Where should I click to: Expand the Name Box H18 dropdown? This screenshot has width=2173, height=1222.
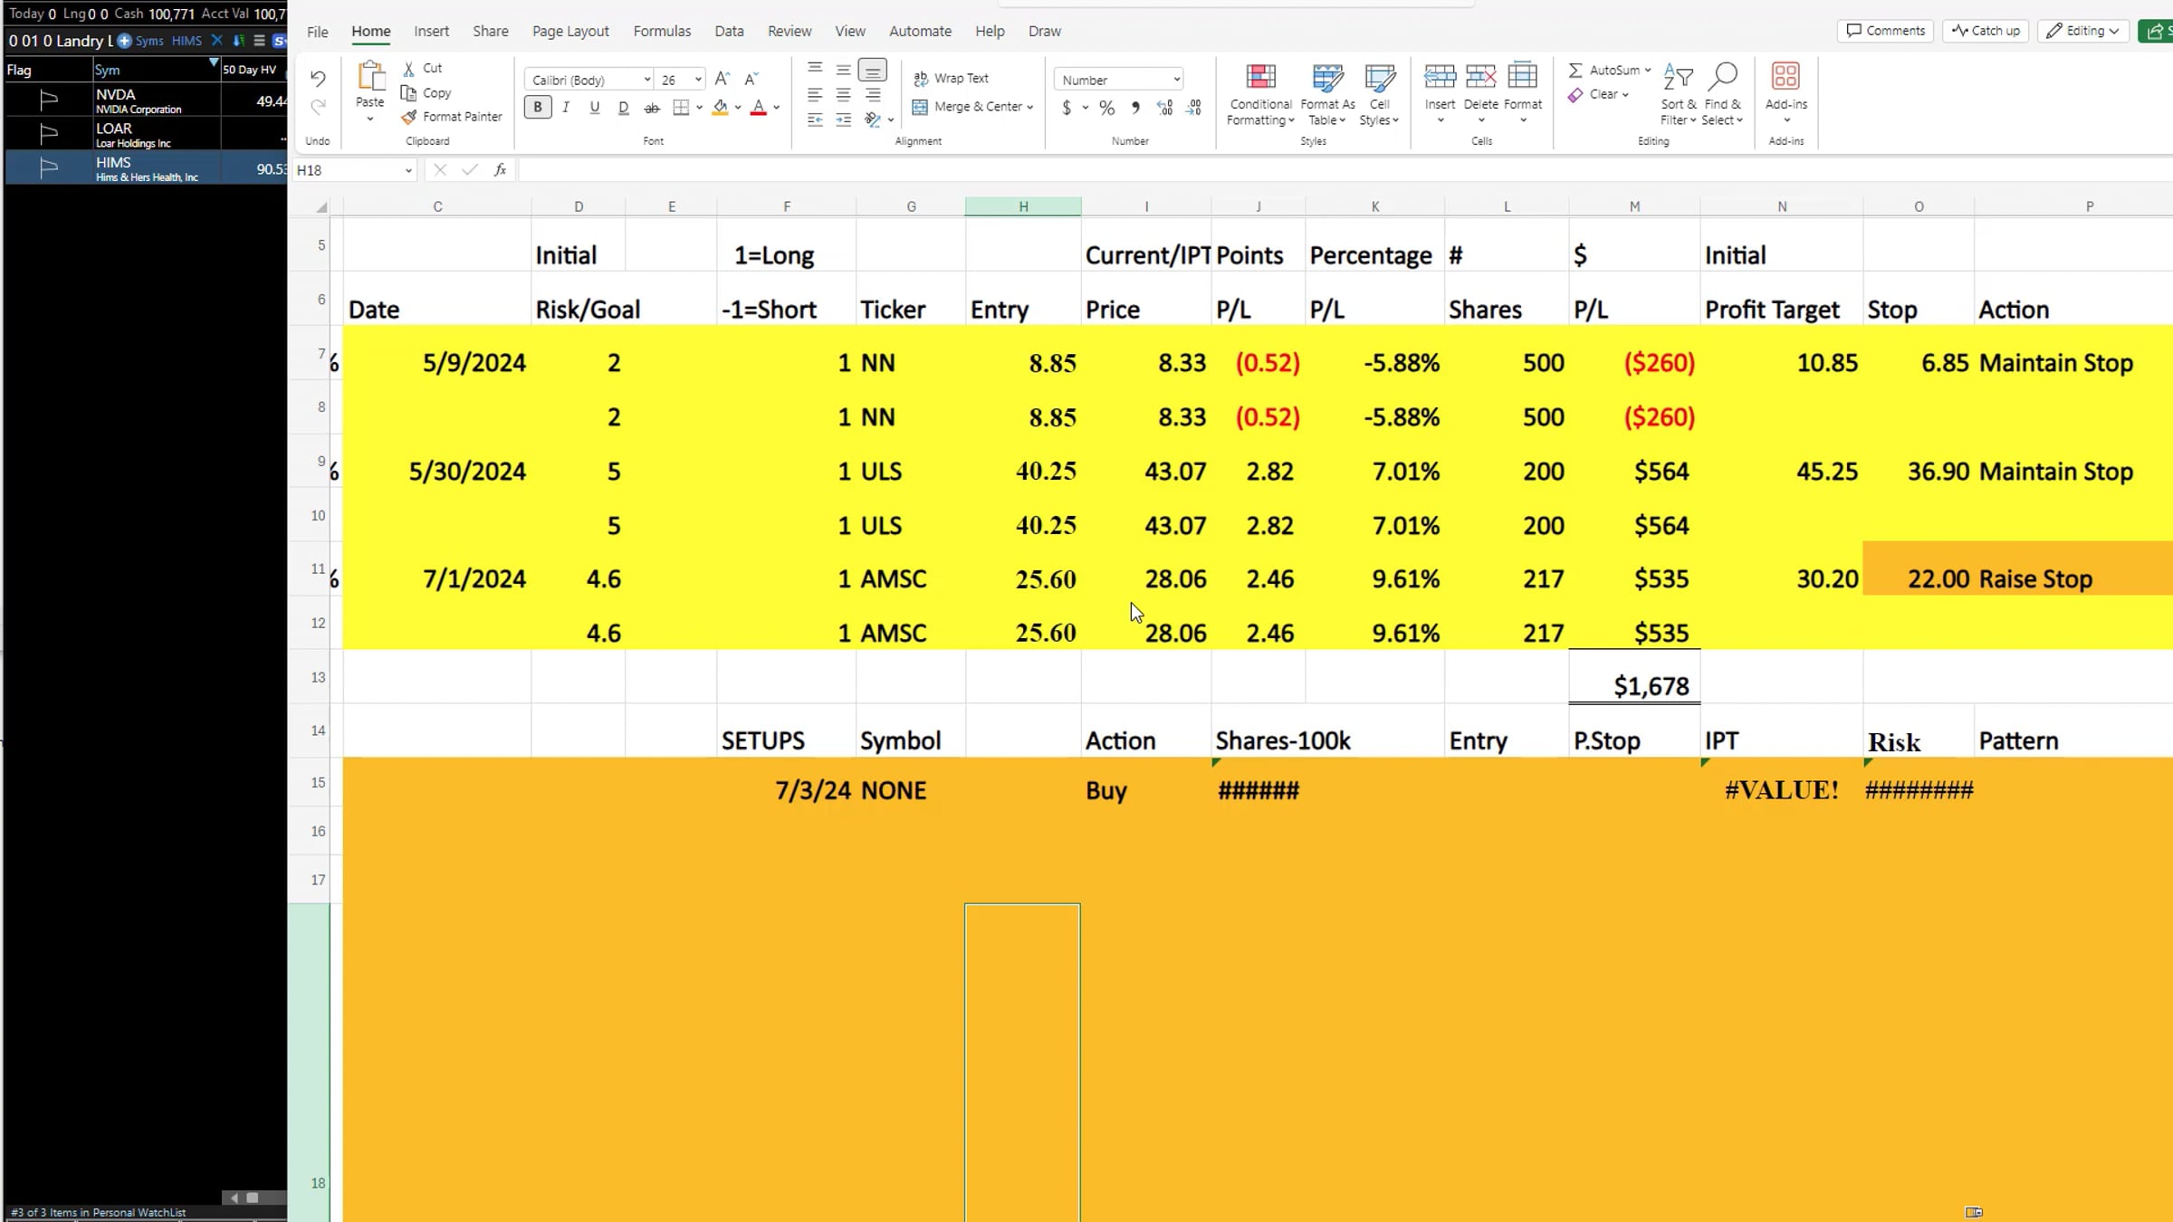click(408, 170)
